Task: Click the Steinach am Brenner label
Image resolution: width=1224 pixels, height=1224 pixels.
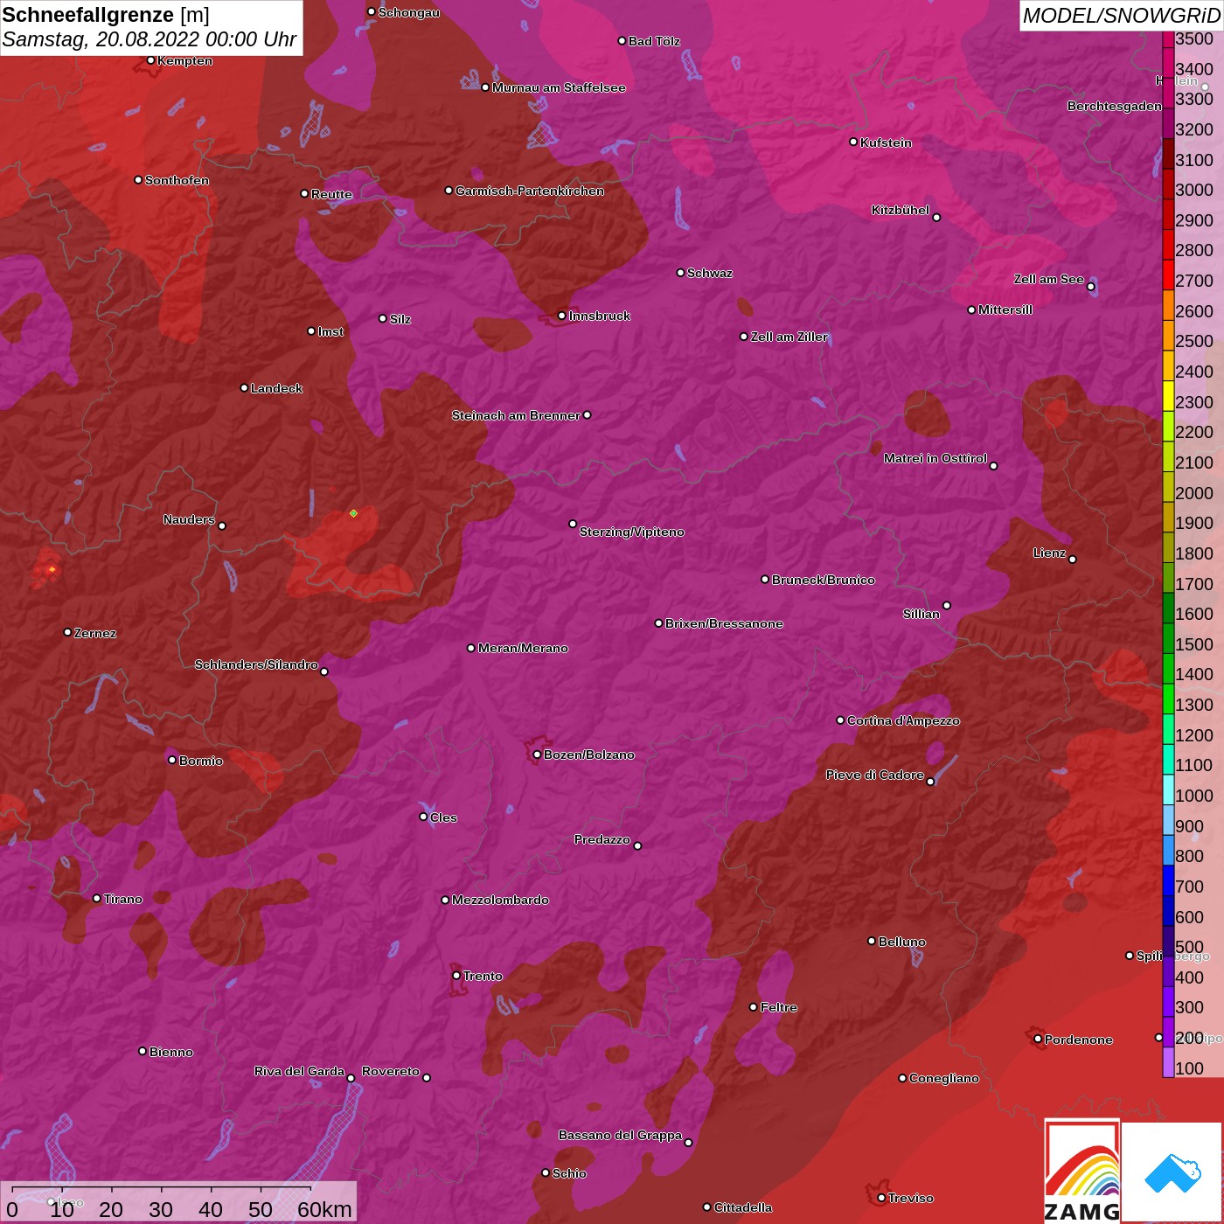Action: click(516, 415)
